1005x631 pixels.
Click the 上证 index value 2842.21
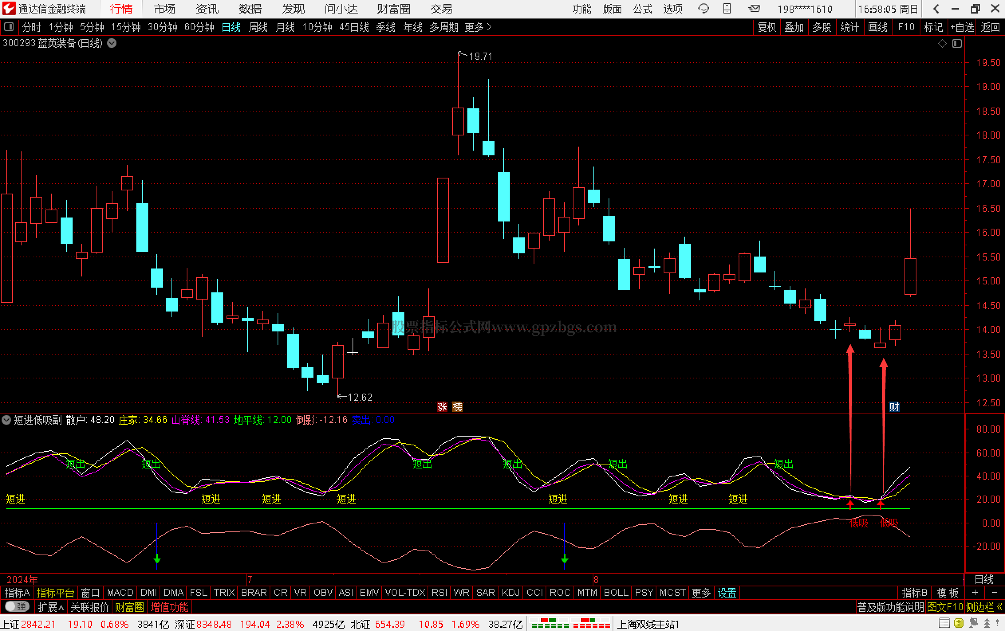click(38, 624)
